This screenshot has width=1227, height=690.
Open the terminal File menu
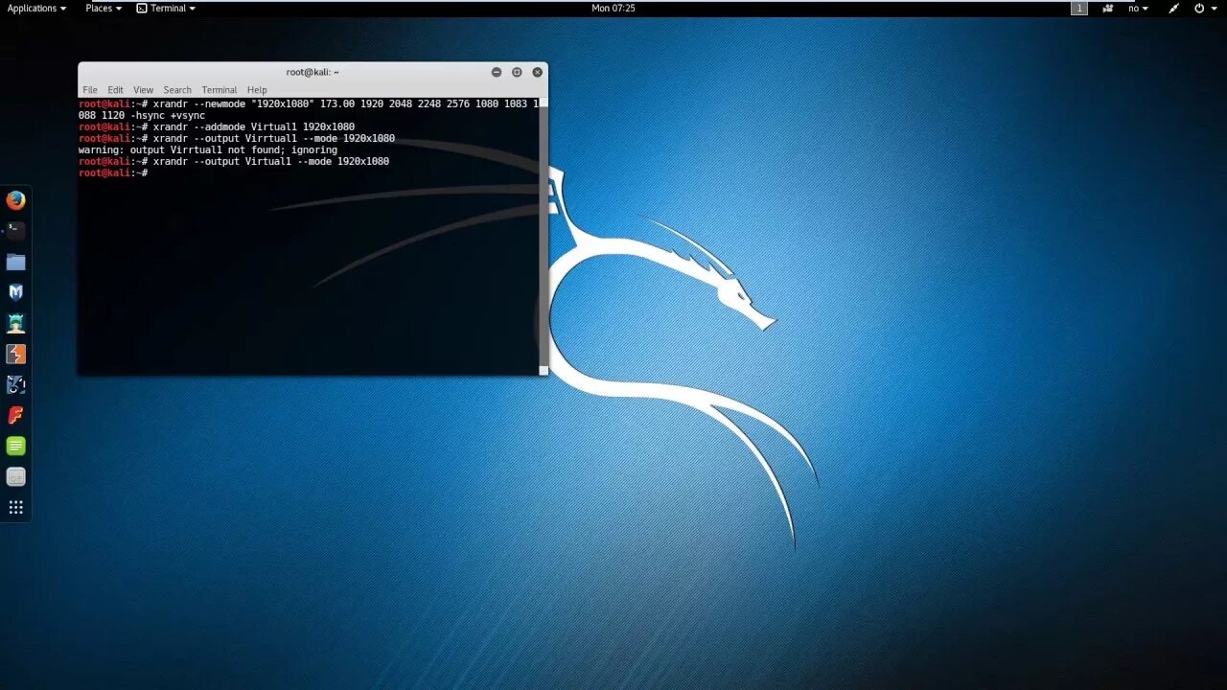click(x=90, y=90)
